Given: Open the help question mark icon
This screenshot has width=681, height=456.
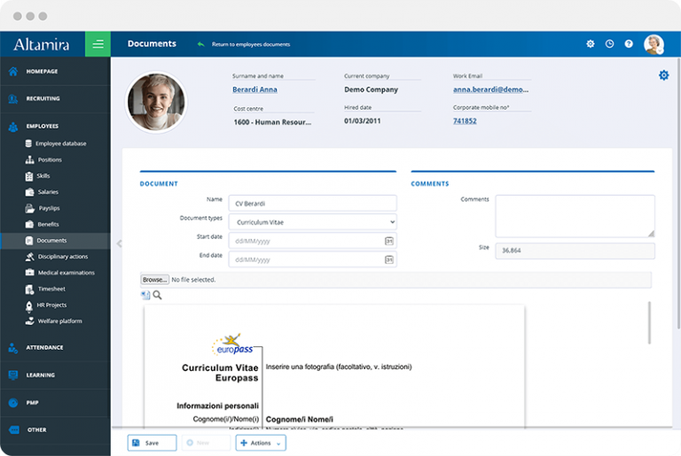Looking at the screenshot, I should click(x=629, y=43).
